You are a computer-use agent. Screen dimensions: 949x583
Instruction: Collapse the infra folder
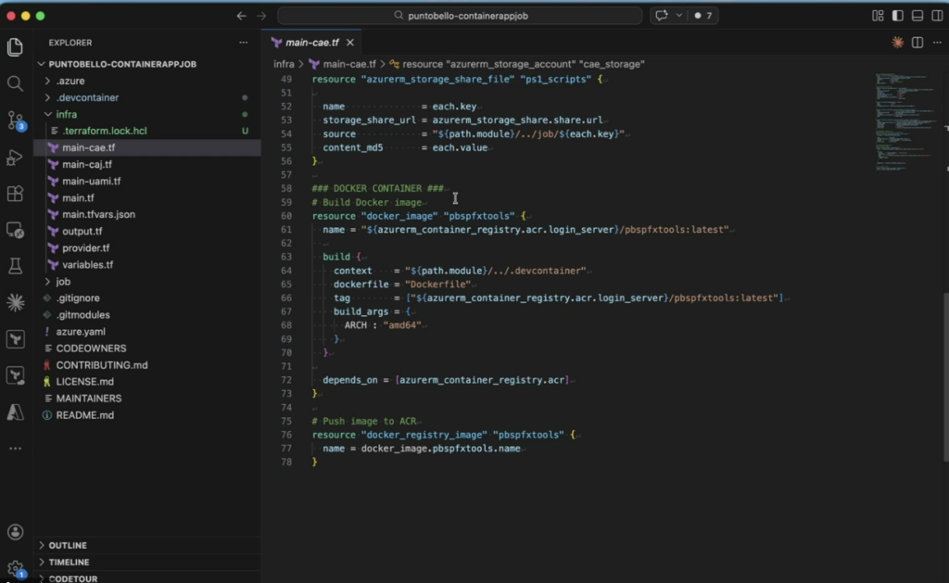pyautogui.click(x=66, y=114)
